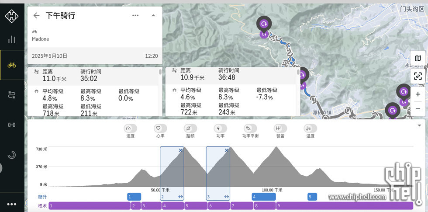428x212 pixels.
Task: Open the rides bicycle sidebar icon
Action: tap(12, 65)
